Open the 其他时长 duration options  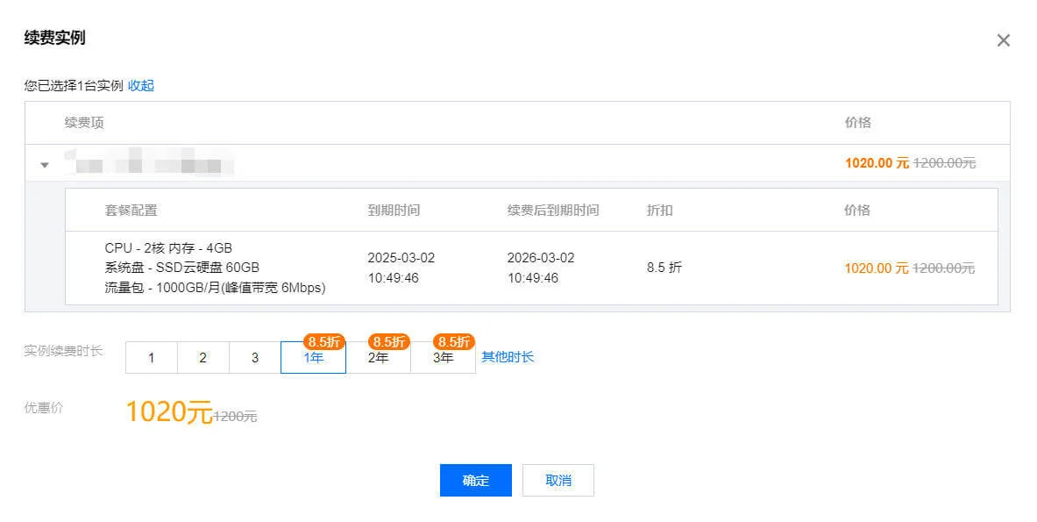508,357
